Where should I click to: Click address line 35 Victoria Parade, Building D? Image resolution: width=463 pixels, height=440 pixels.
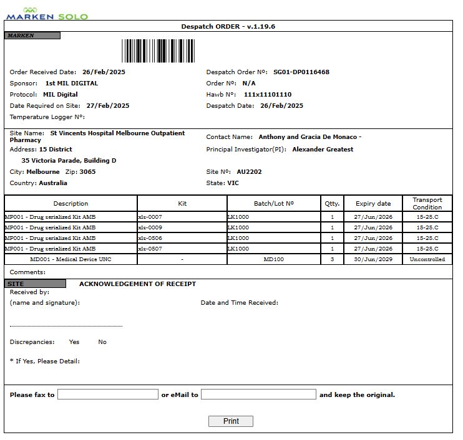(x=69, y=160)
